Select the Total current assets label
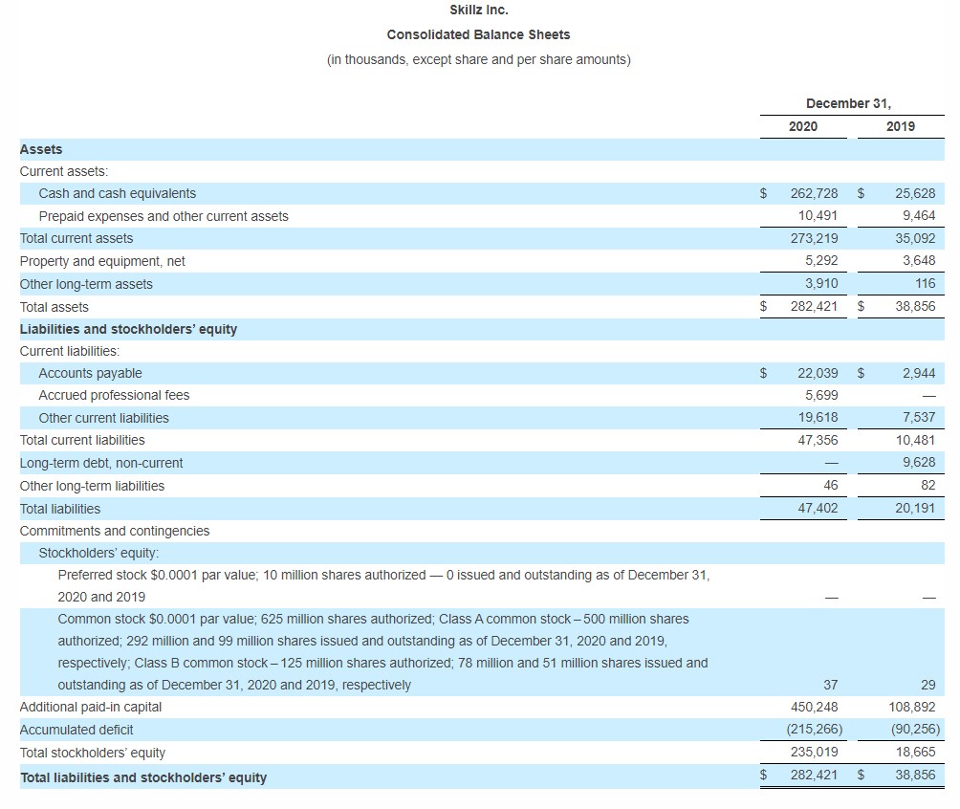This screenshot has width=960, height=809. (x=76, y=238)
